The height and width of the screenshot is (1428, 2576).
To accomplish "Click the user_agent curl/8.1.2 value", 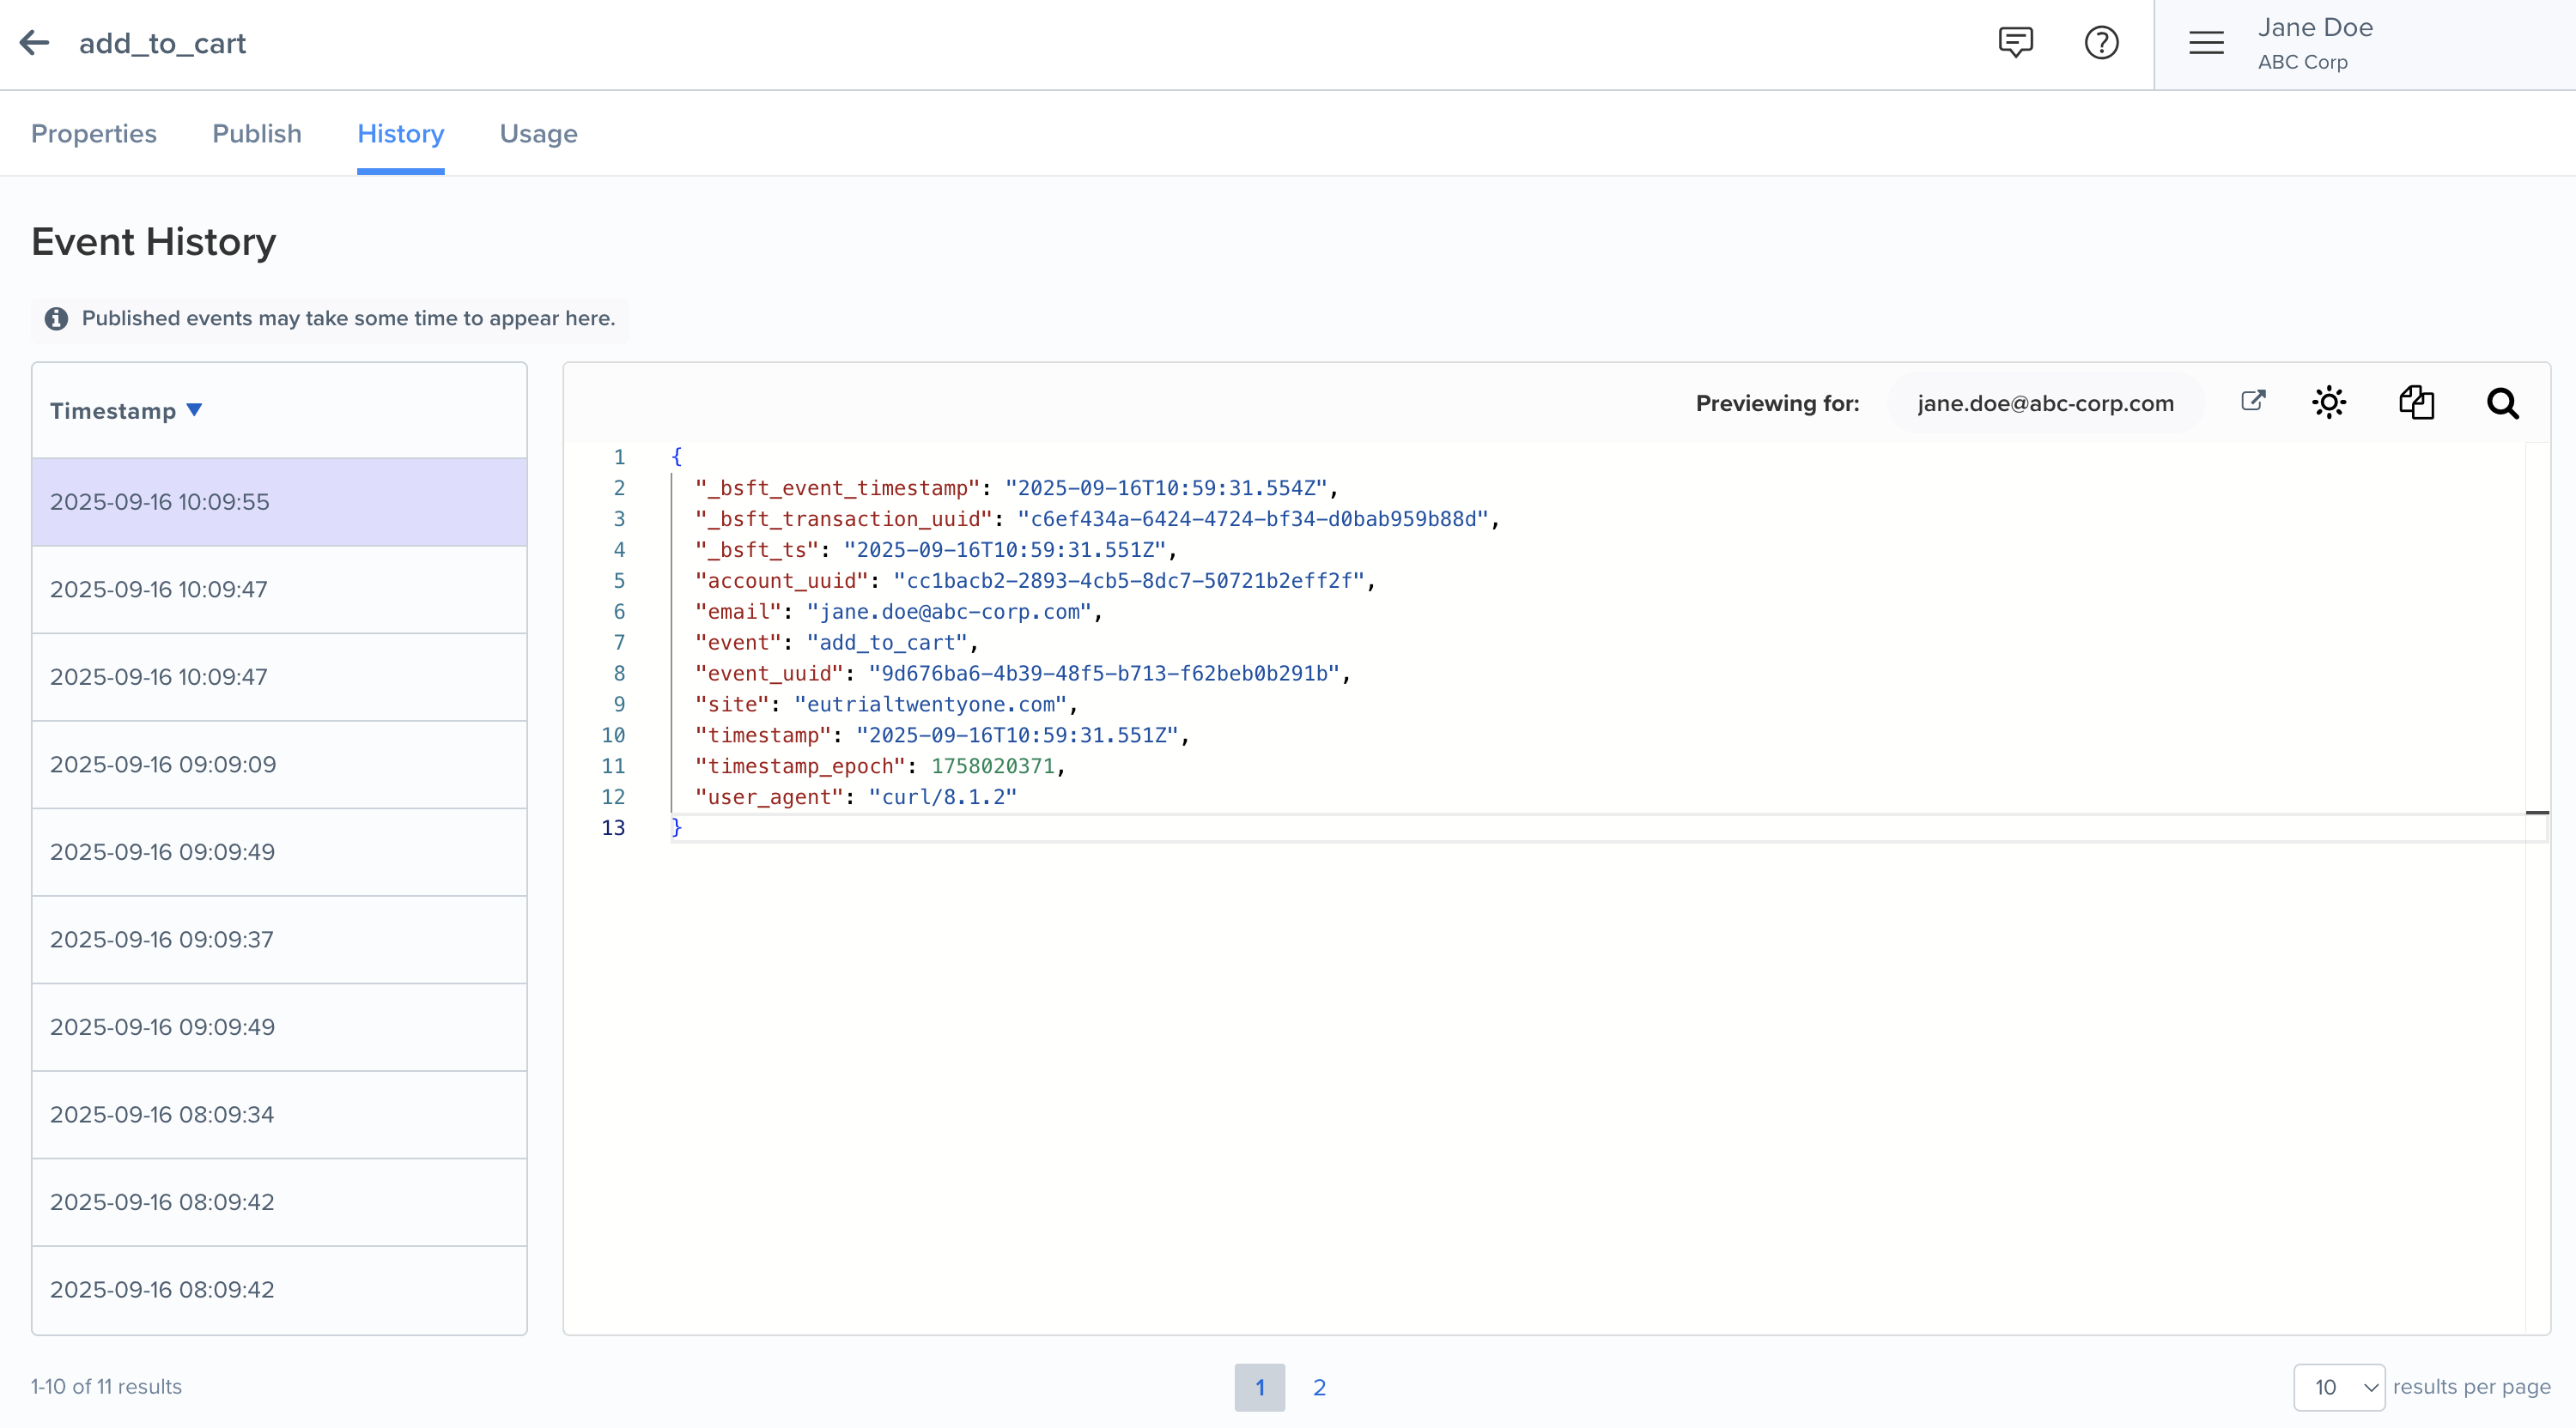I will [942, 797].
